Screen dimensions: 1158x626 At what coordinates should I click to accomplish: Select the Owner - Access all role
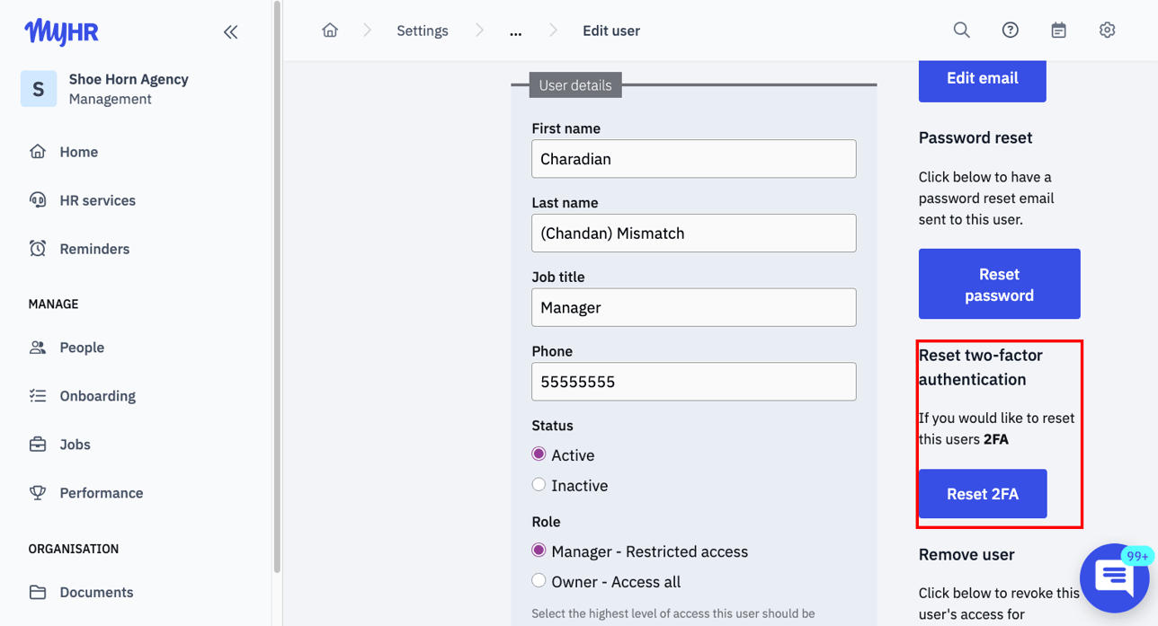point(538,581)
